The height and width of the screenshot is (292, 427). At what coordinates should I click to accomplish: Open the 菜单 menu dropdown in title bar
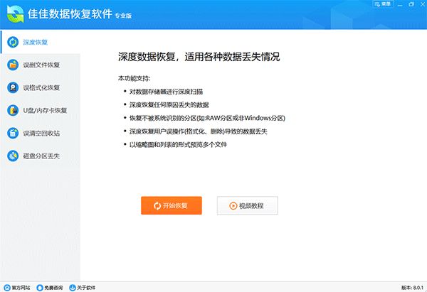click(x=383, y=4)
